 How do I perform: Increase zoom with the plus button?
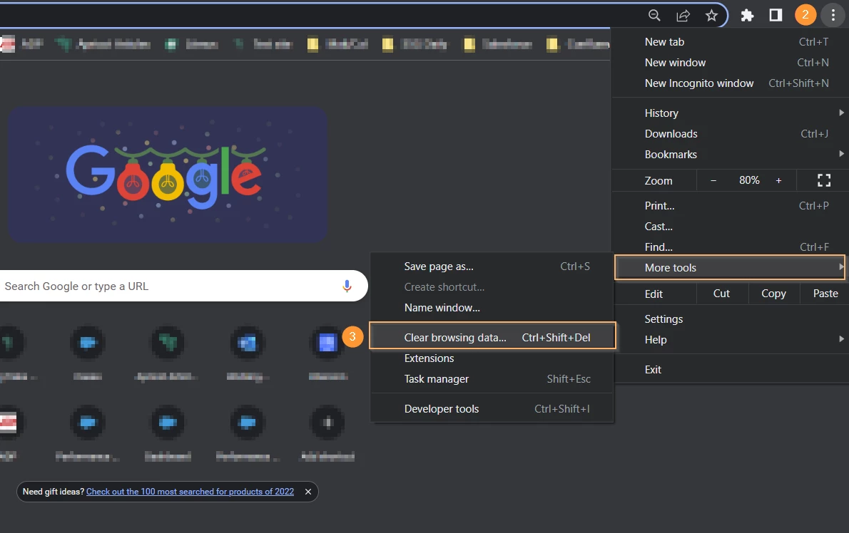778,180
